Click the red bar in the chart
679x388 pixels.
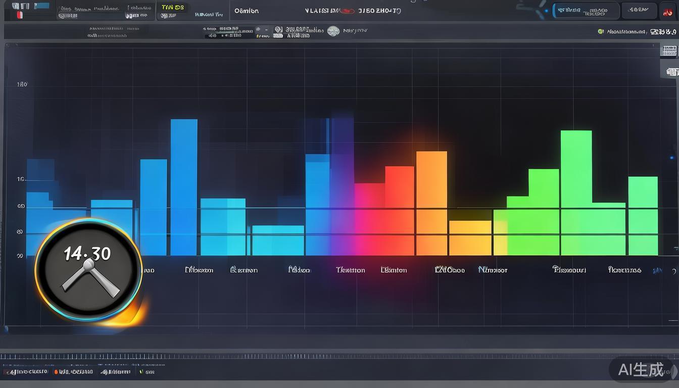pos(399,210)
